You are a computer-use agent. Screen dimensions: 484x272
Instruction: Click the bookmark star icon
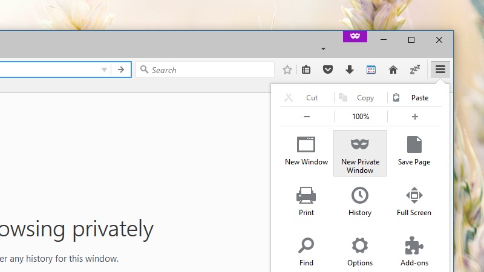pos(287,70)
